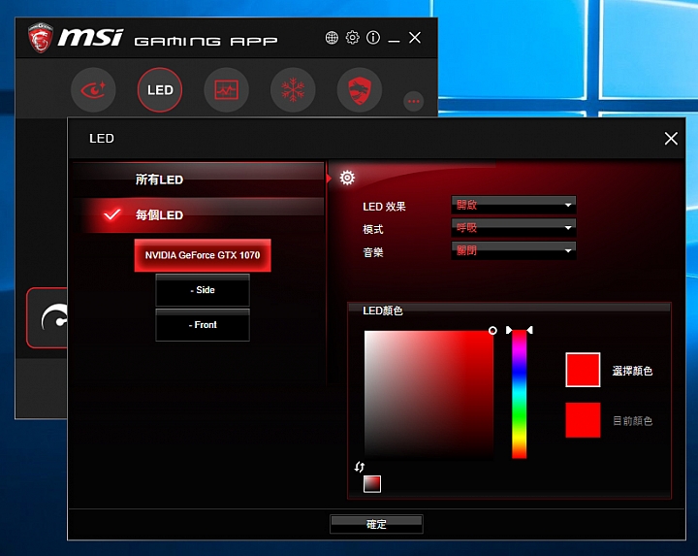Open the information icon in title bar
The height and width of the screenshot is (556, 698).
click(x=373, y=38)
